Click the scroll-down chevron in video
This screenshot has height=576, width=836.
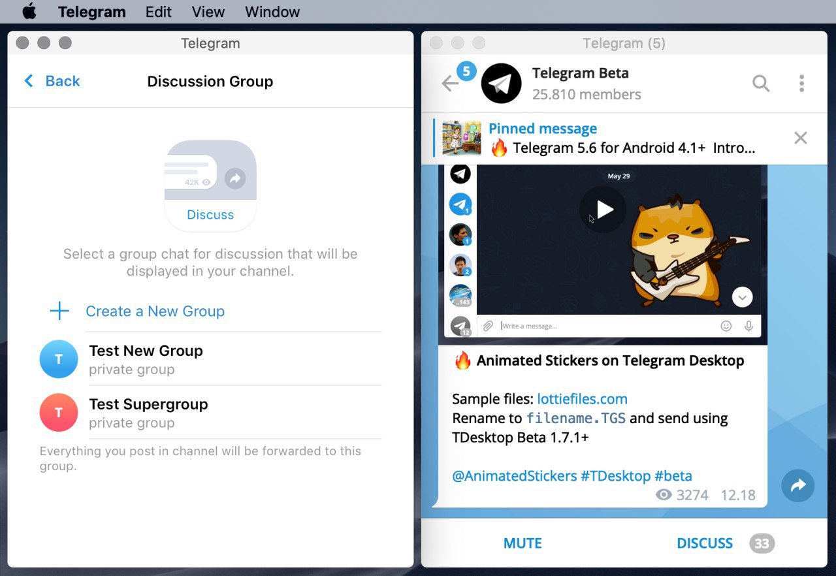tap(742, 297)
